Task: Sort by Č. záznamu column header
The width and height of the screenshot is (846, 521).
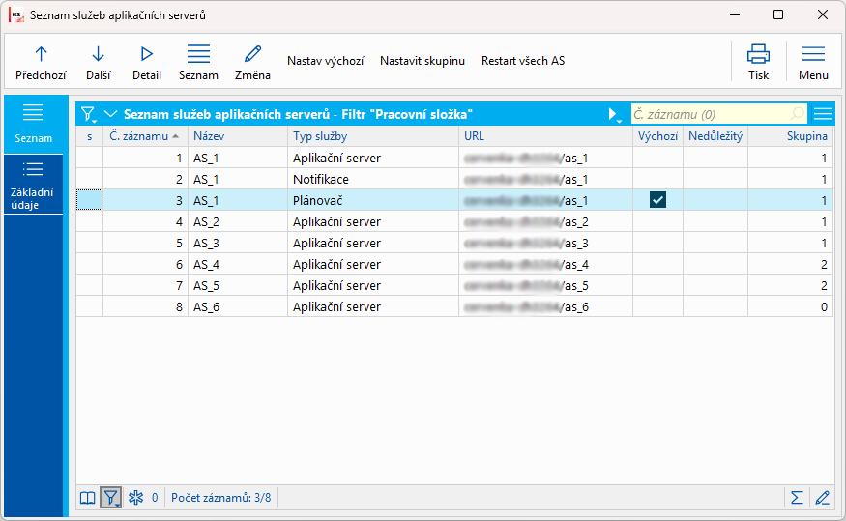Action: coord(145,136)
